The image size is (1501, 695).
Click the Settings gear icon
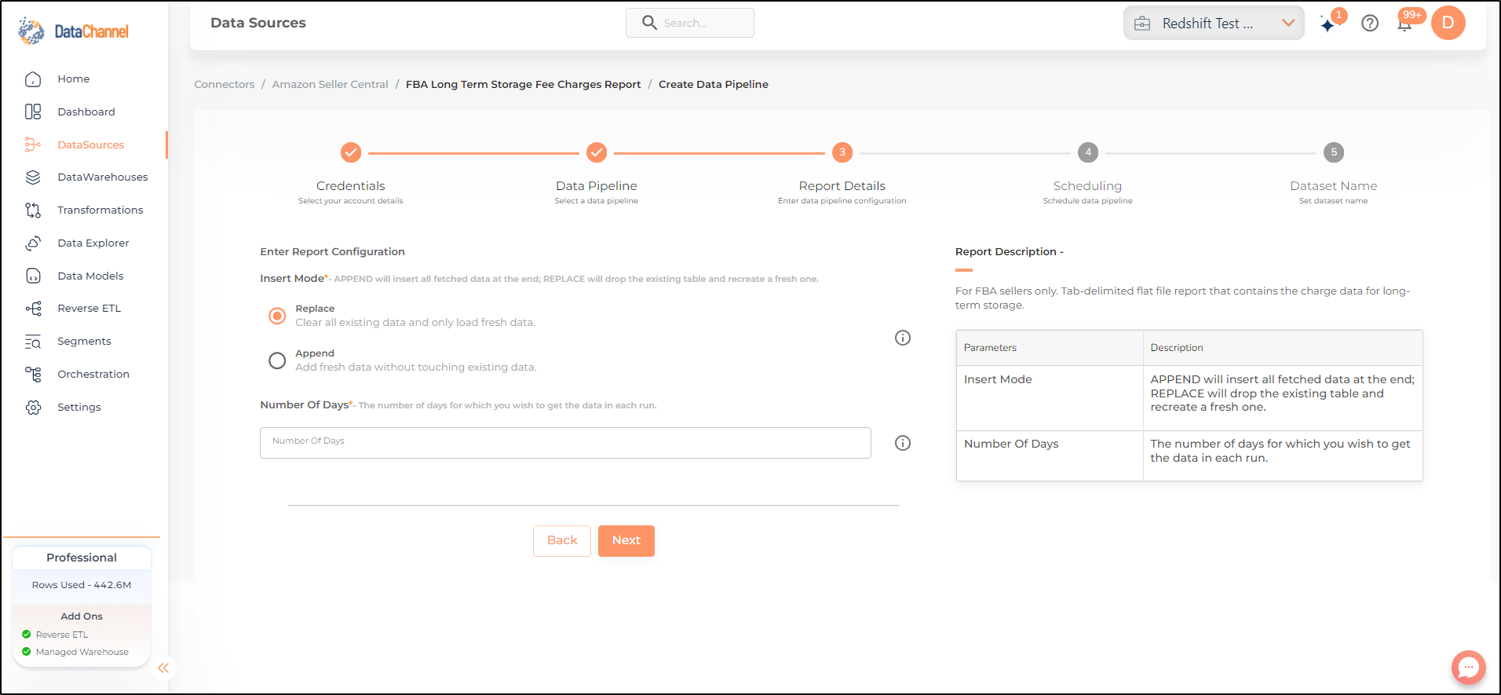pos(33,408)
